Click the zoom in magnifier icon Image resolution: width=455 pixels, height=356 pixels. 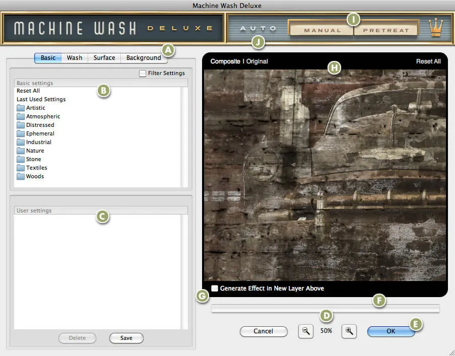coord(349,331)
